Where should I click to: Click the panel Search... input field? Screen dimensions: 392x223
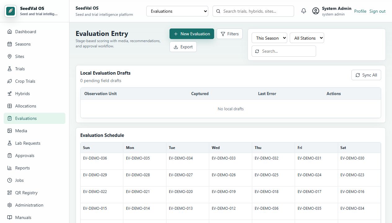pos(284,51)
